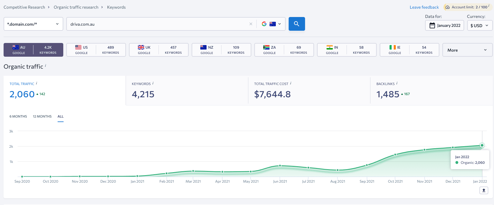Click the blue search magnifier button
Viewport: 494px width, 205px height.
[297, 24]
